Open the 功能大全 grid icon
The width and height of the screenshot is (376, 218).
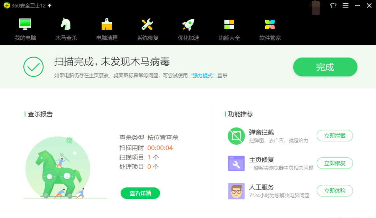(x=229, y=24)
